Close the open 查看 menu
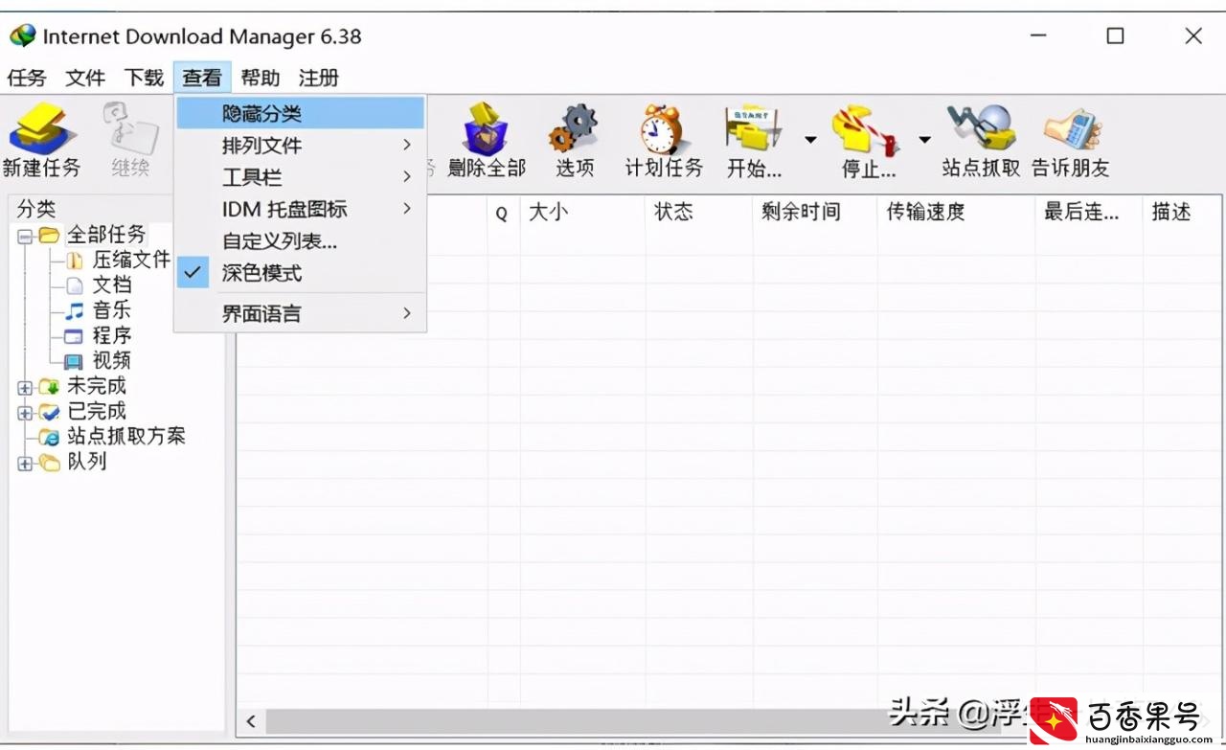This screenshot has height=750, width=1226. (202, 78)
